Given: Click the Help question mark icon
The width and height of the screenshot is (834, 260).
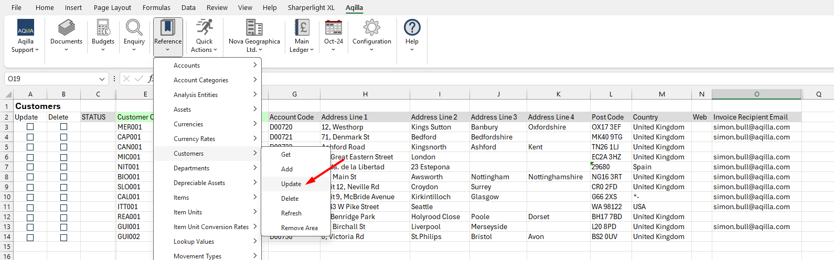Looking at the screenshot, I should [x=412, y=28].
